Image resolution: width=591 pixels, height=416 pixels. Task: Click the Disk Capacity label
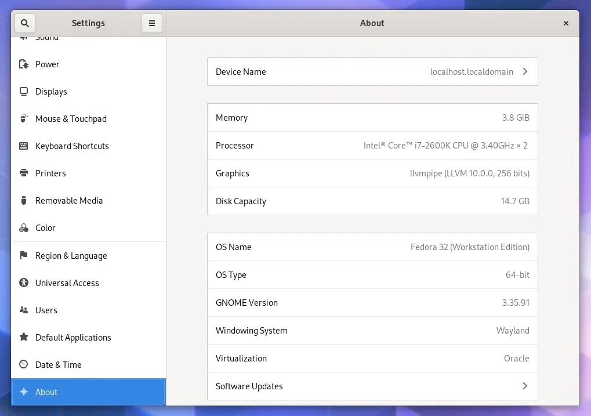pyautogui.click(x=241, y=201)
